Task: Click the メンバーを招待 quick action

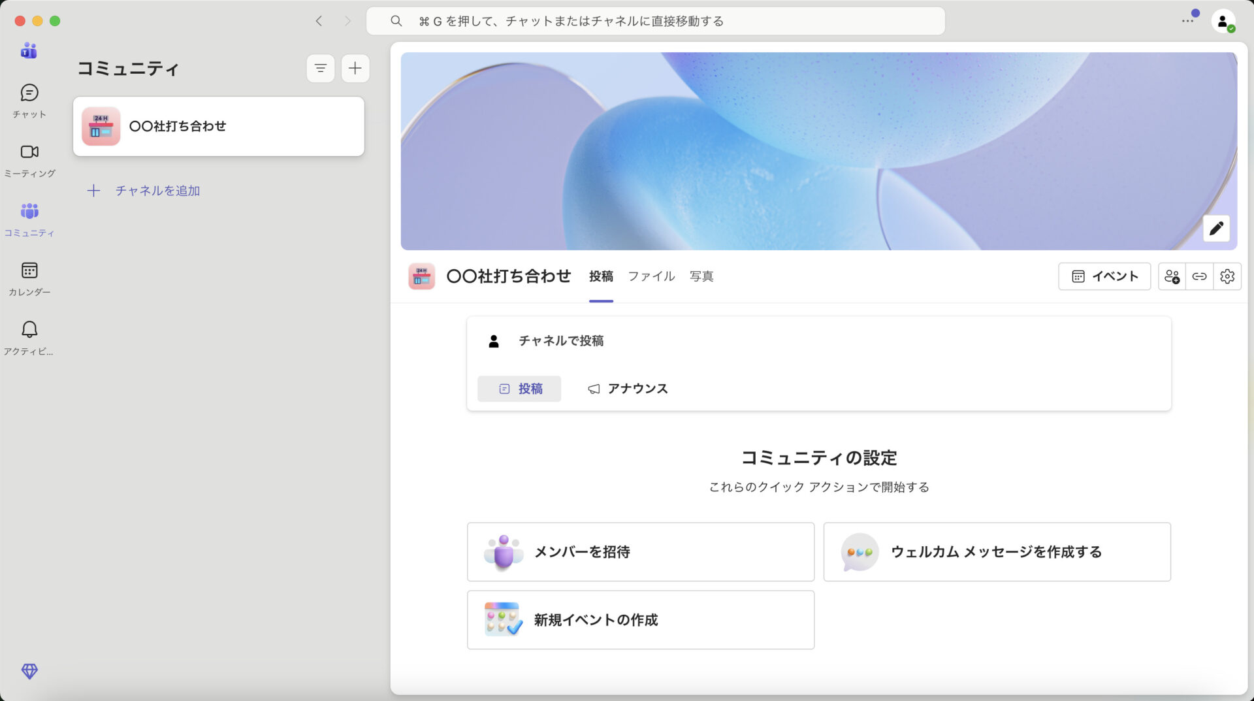Action: pos(640,551)
